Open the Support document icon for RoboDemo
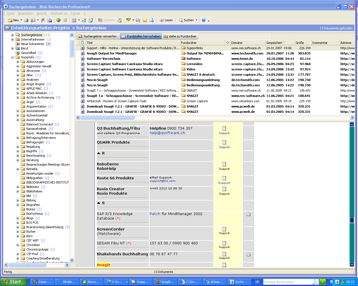 (224, 164)
